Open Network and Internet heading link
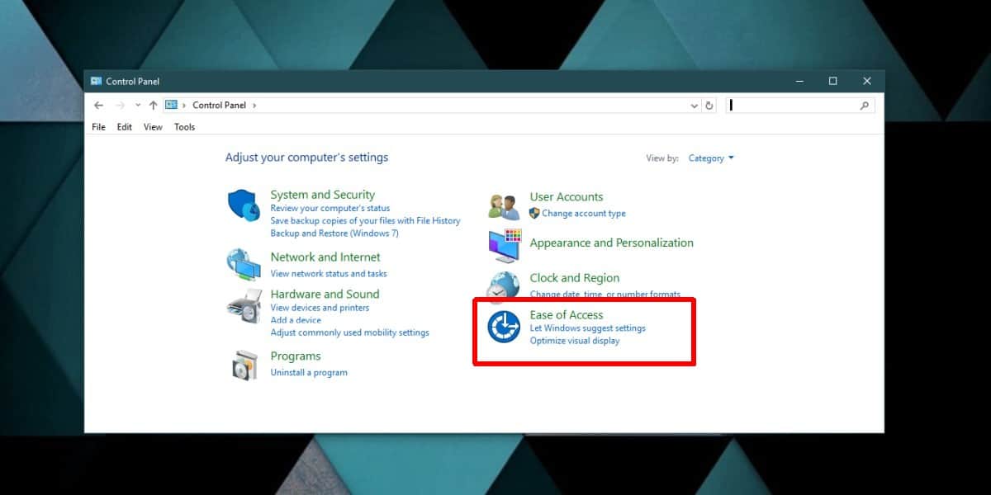The height and width of the screenshot is (495, 991). [x=325, y=257]
